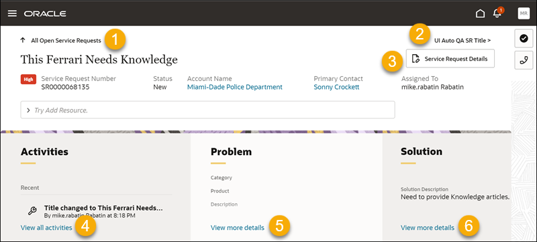The height and width of the screenshot is (242, 537).
Task: Click the title This Ferrari Needs Knowledge
Action: (99, 59)
